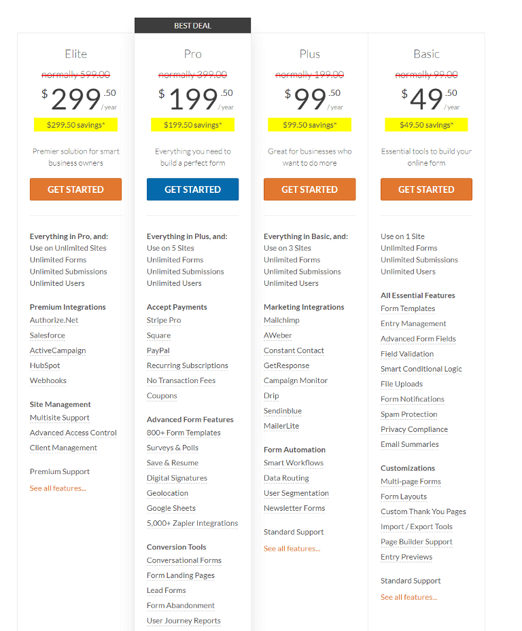The height and width of the screenshot is (631, 522).
Task: Click the Smart Workflows feature
Action: pos(294,463)
